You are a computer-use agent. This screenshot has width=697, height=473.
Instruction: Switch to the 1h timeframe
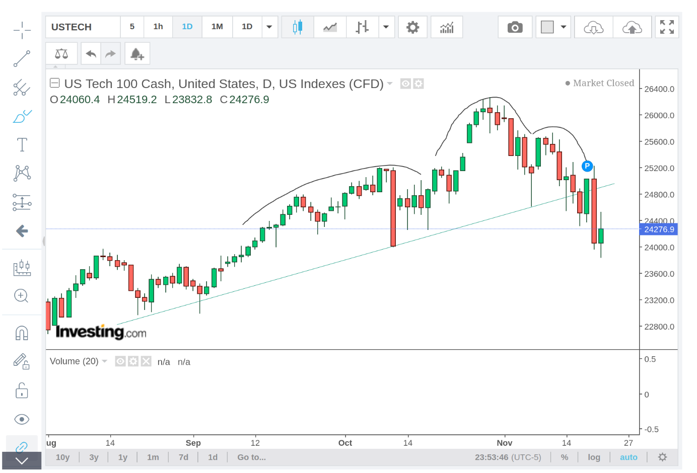pyautogui.click(x=158, y=27)
